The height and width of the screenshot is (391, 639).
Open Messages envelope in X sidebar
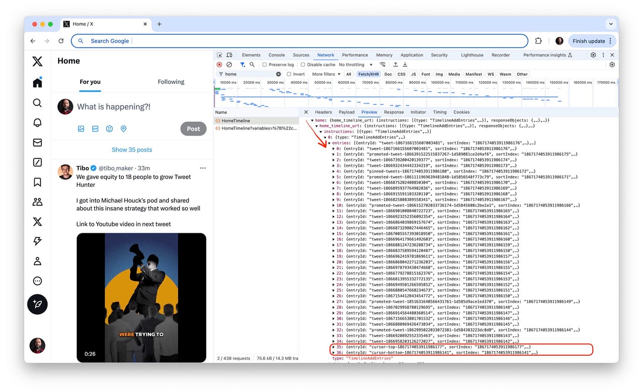(37, 143)
